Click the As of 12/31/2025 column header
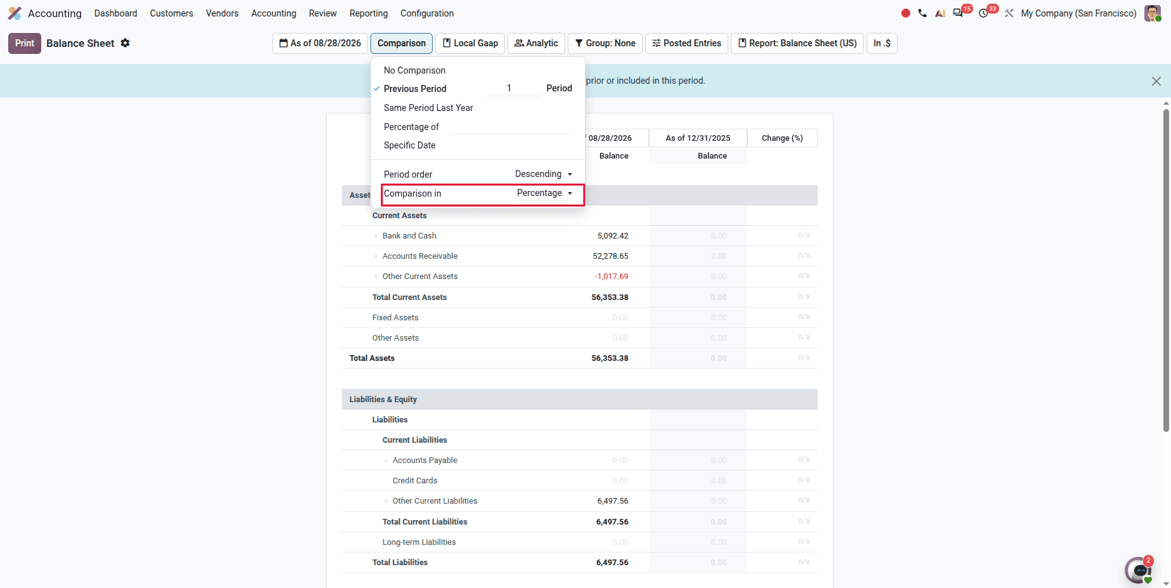The width and height of the screenshot is (1171, 588). (x=698, y=138)
